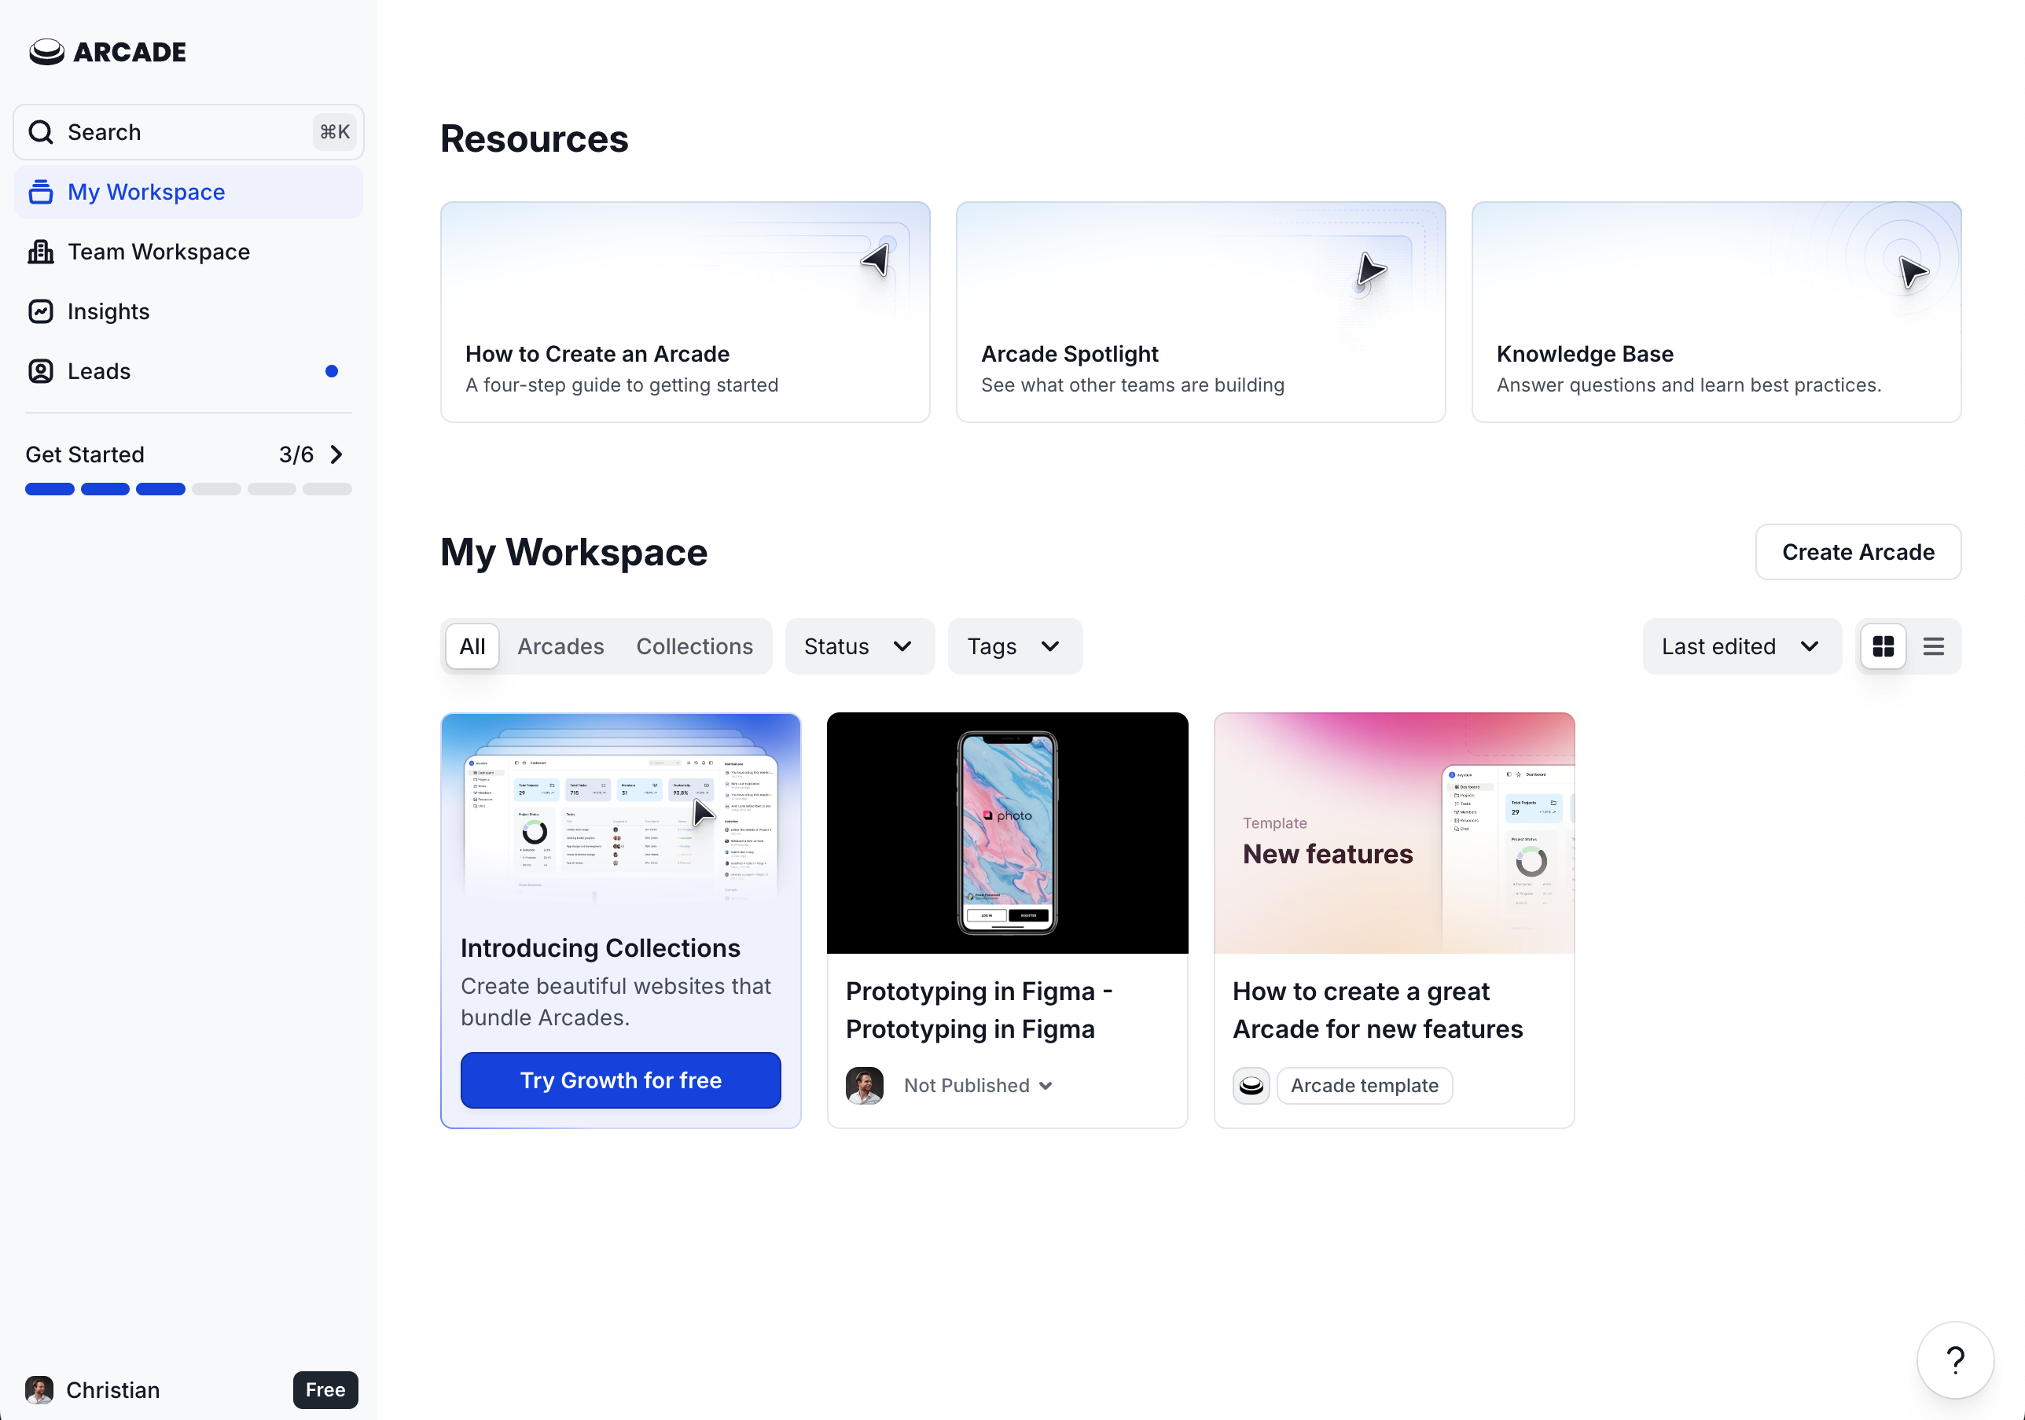Expand the Last edited sort dropdown
Viewport: 2025px width, 1420px height.
click(1740, 645)
